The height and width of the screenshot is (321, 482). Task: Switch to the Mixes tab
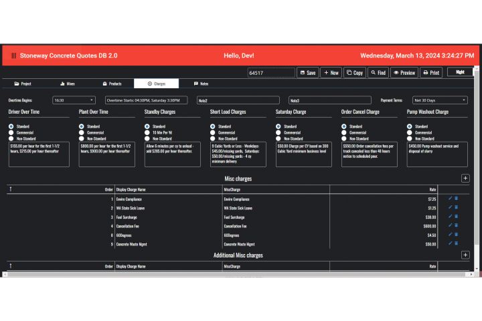tap(68, 84)
